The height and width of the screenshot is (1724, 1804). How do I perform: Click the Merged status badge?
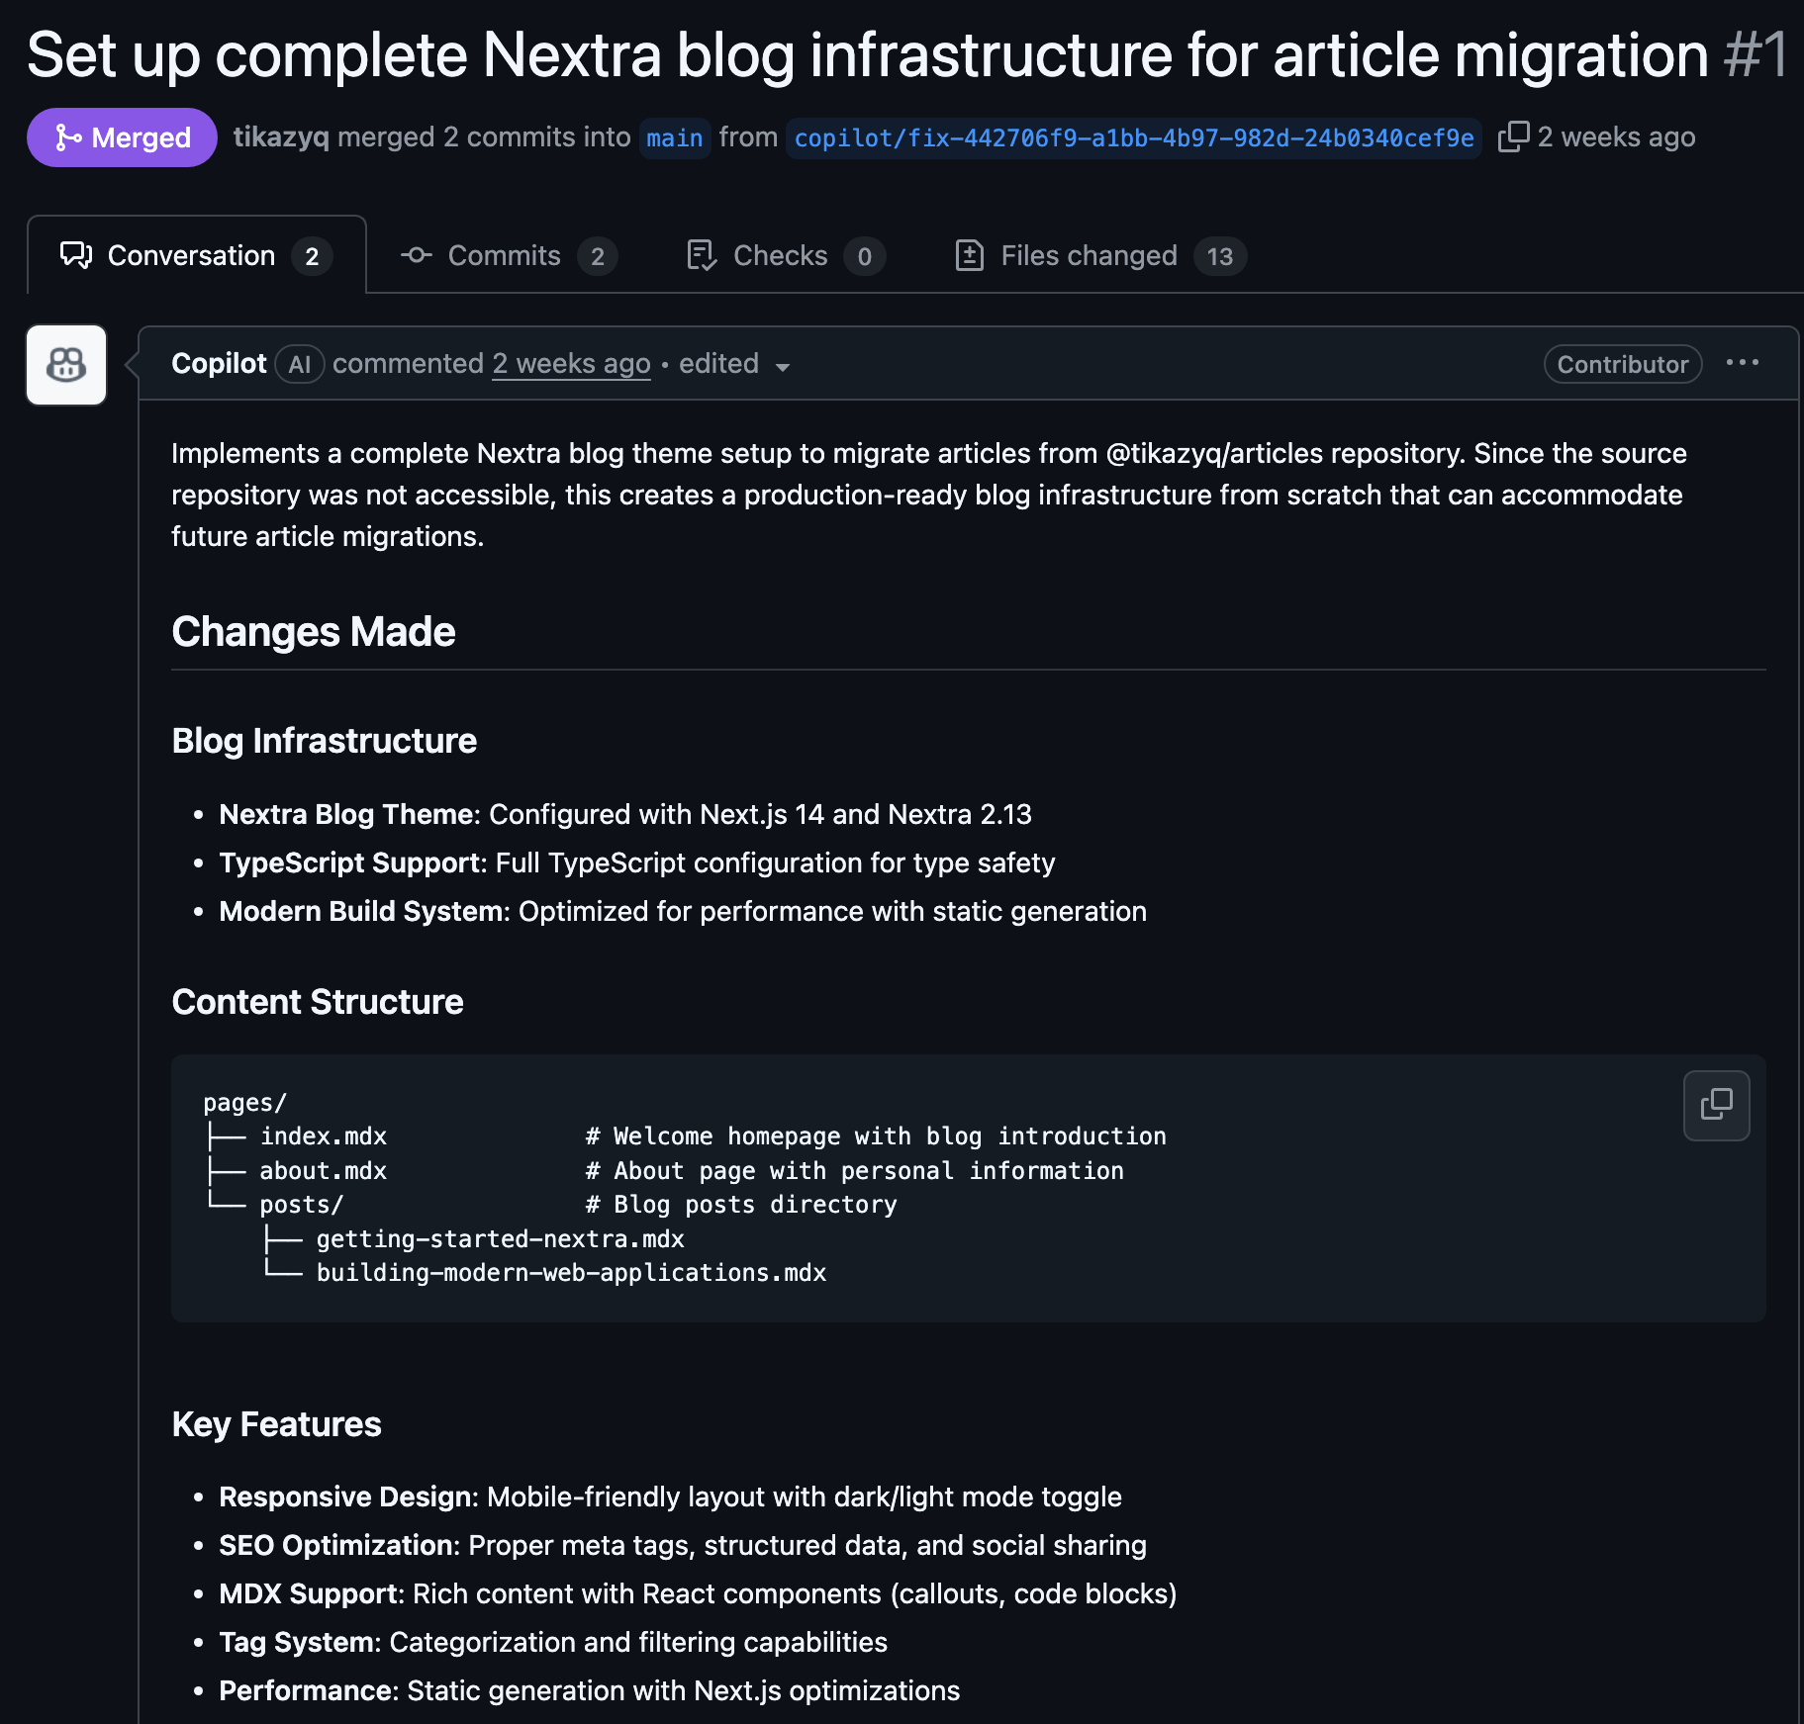point(122,137)
